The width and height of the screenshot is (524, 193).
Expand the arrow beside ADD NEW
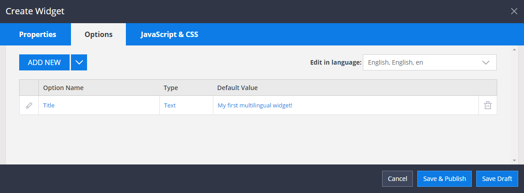click(79, 62)
